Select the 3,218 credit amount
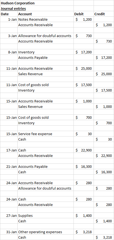 tap(104, 238)
